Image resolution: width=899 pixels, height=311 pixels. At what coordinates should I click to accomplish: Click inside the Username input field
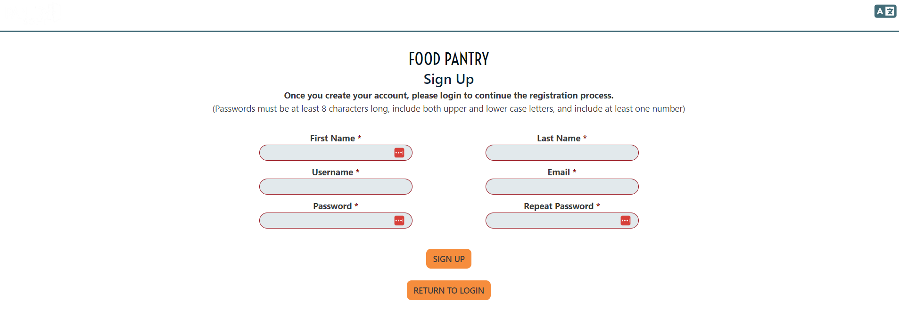(x=335, y=186)
